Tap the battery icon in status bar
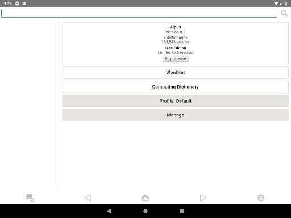Image resolution: width=291 pixels, height=218 pixels. pyautogui.click(x=286, y=3)
